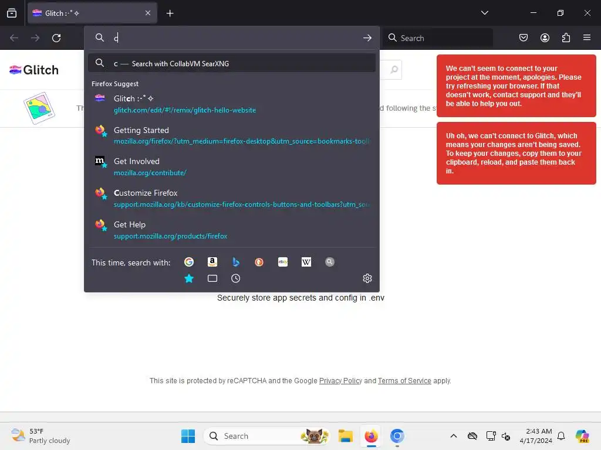
Task: Open the Firefox View button
Action: pyautogui.click(x=12, y=13)
